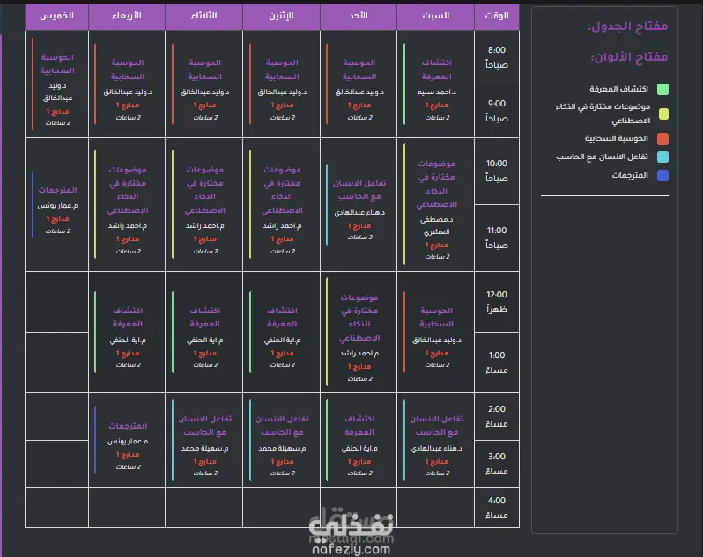Open Tuesday 2:00 تفاعل الانسان class

pos(204,441)
